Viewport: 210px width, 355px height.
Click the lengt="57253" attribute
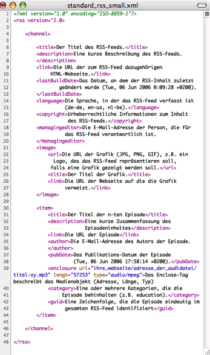[72, 275]
